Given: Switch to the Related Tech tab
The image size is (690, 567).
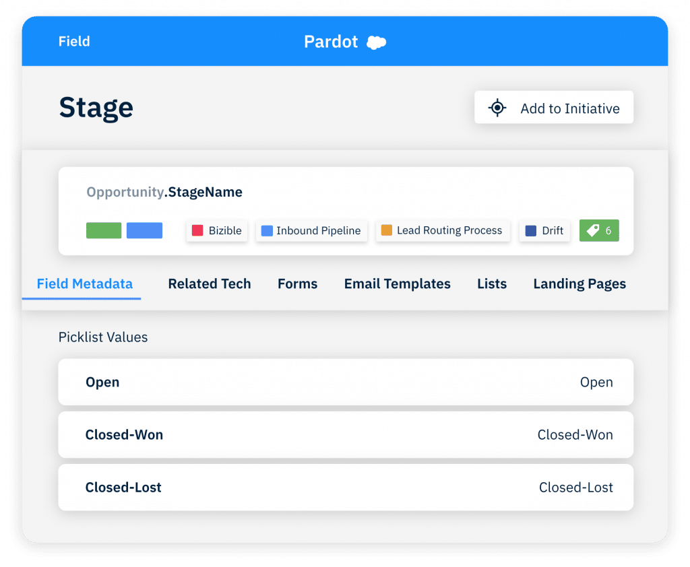Looking at the screenshot, I should (210, 284).
